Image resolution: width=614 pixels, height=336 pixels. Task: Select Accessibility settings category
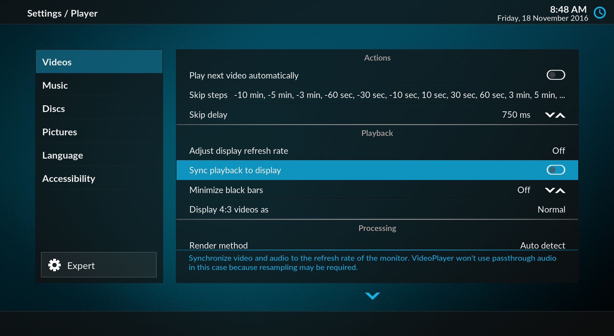coord(99,178)
